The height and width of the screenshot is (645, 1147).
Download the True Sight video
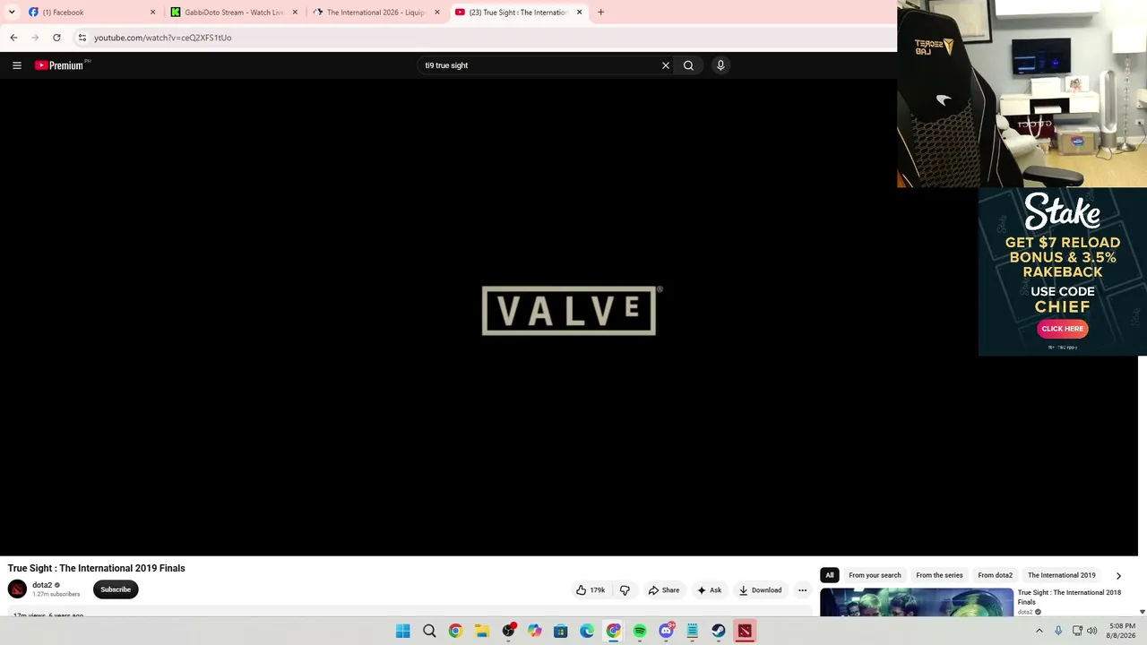coord(760,590)
